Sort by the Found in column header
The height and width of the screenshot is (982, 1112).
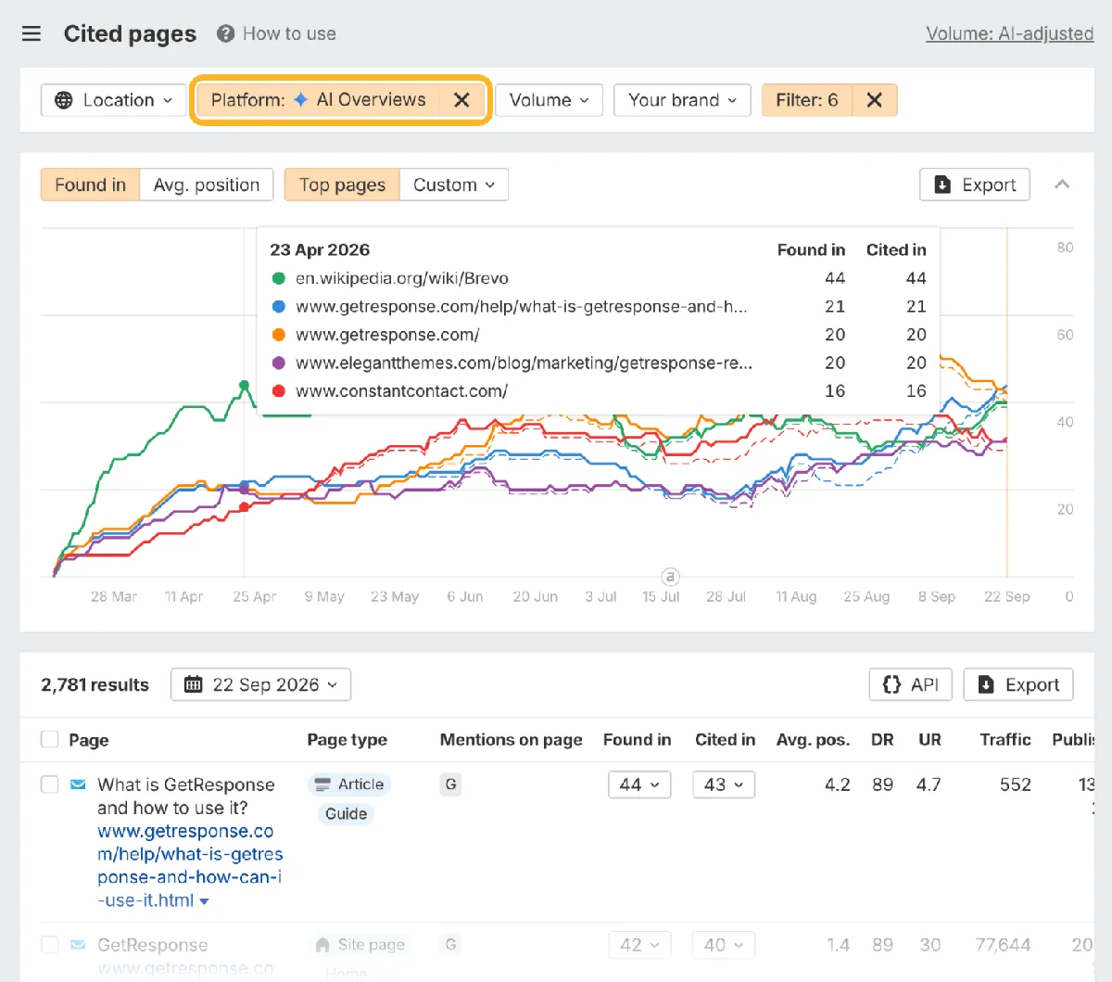click(637, 740)
